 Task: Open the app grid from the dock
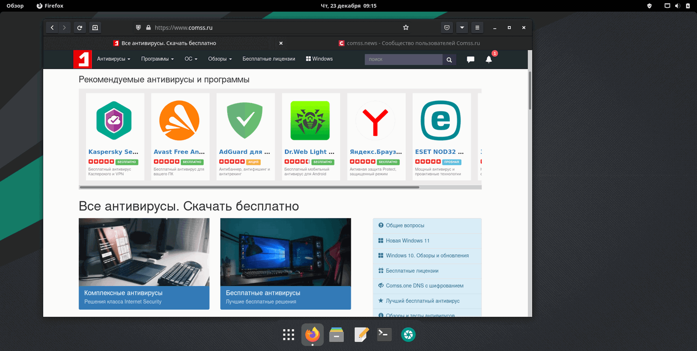(x=289, y=334)
